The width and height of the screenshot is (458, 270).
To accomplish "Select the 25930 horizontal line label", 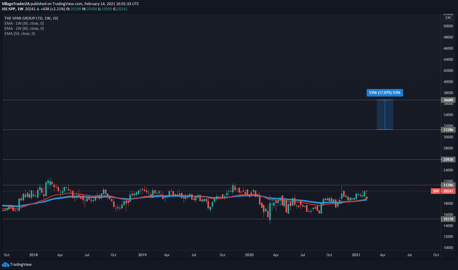I will (448, 160).
